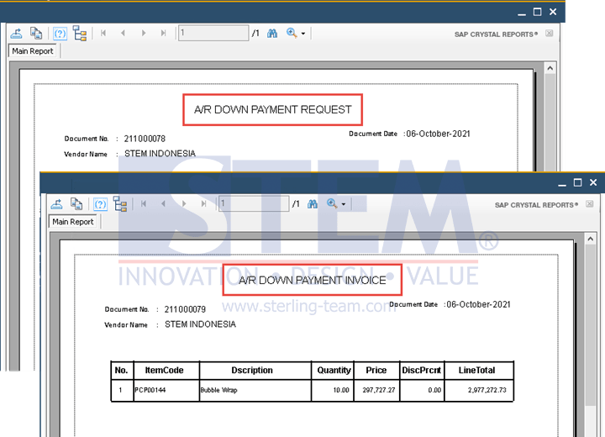Click the No. column header

click(121, 371)
